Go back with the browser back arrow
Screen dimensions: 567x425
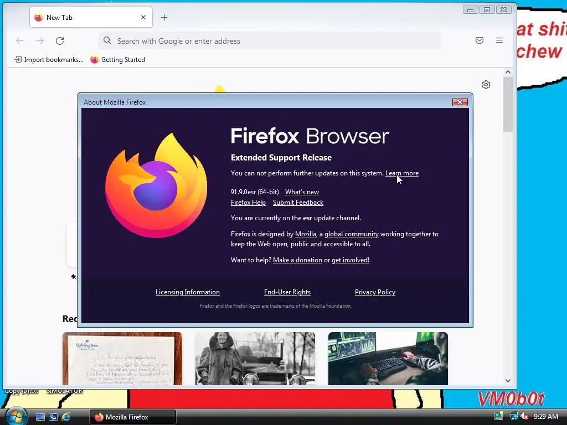point(20,41)
